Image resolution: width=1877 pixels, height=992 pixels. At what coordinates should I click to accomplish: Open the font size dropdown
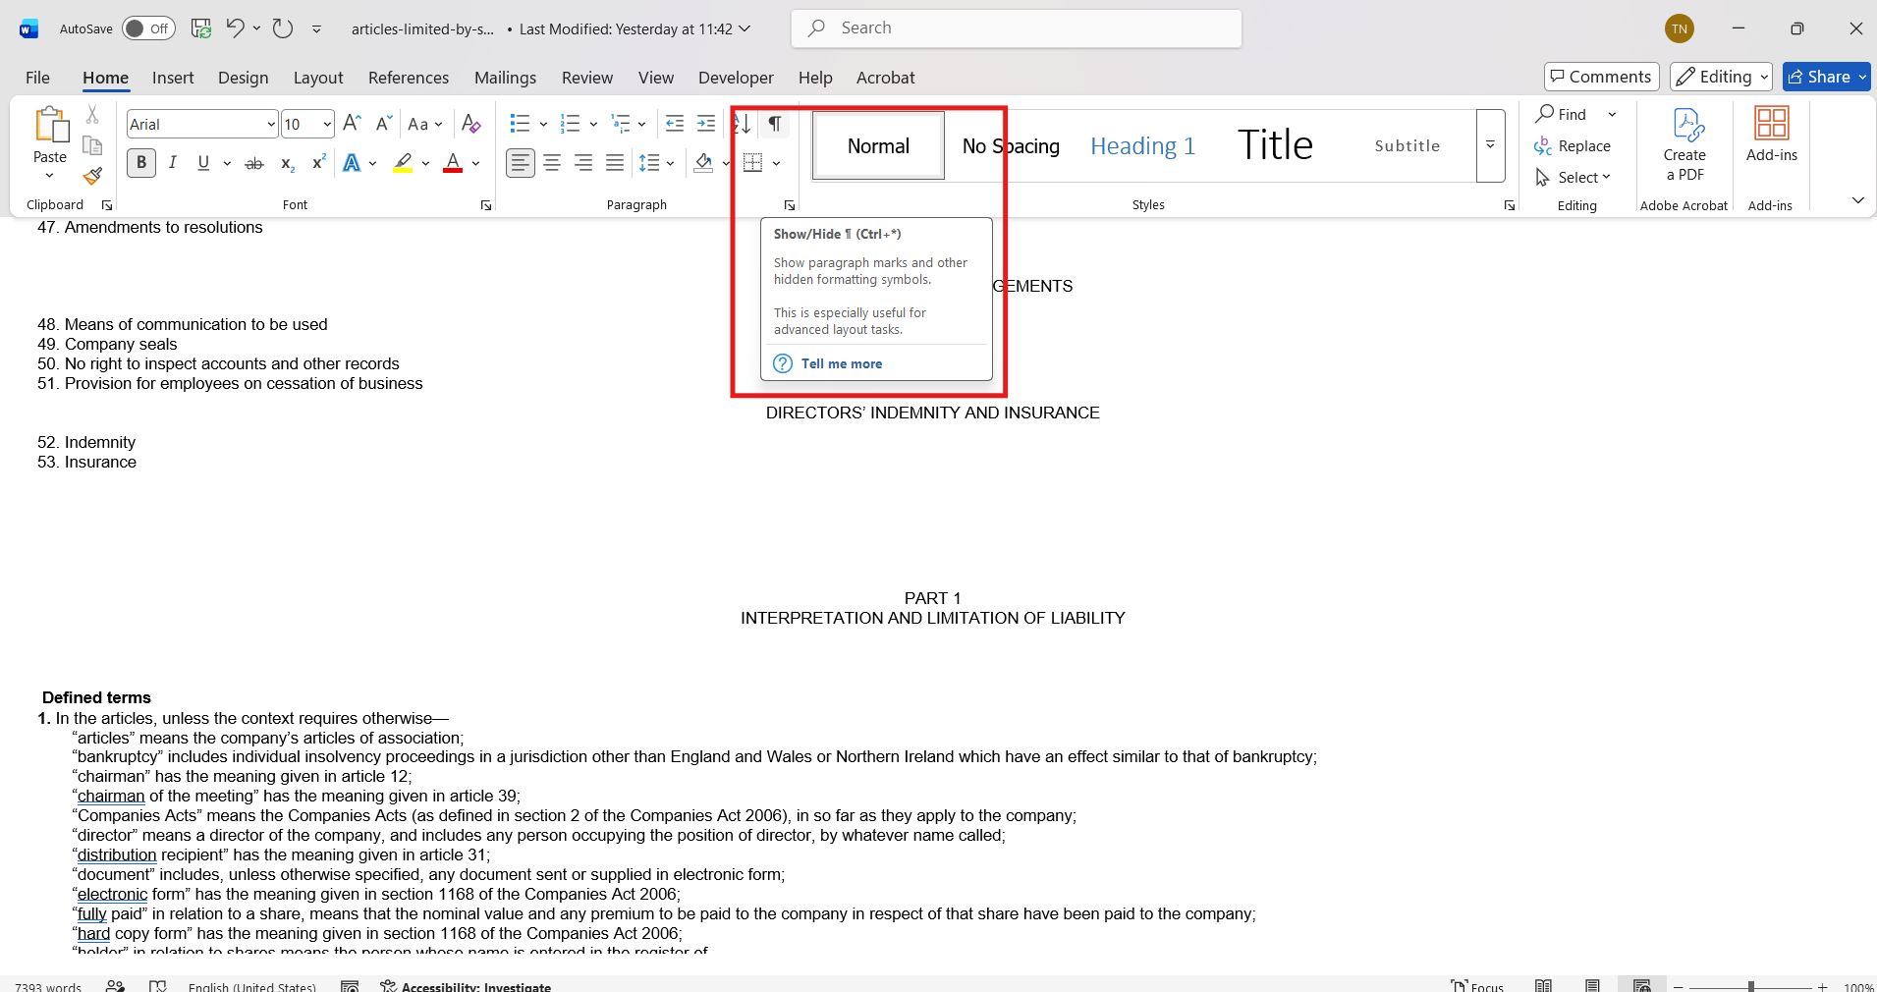pos(327,124)
